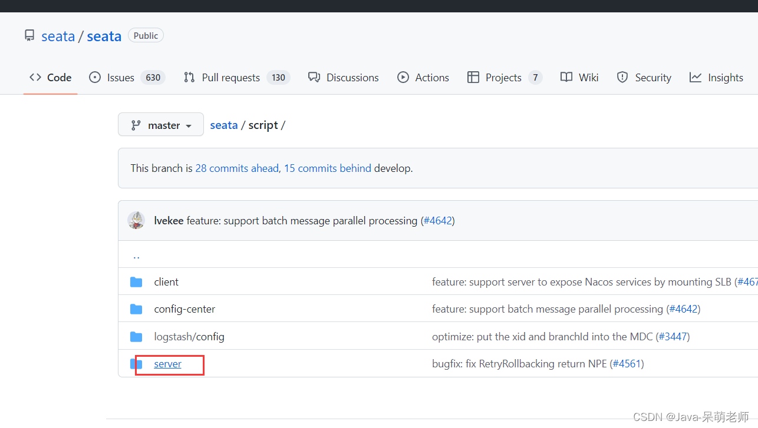Open the logstash/config folder
Viewport: 758px width, 428px height.
[x=189, y=336]
